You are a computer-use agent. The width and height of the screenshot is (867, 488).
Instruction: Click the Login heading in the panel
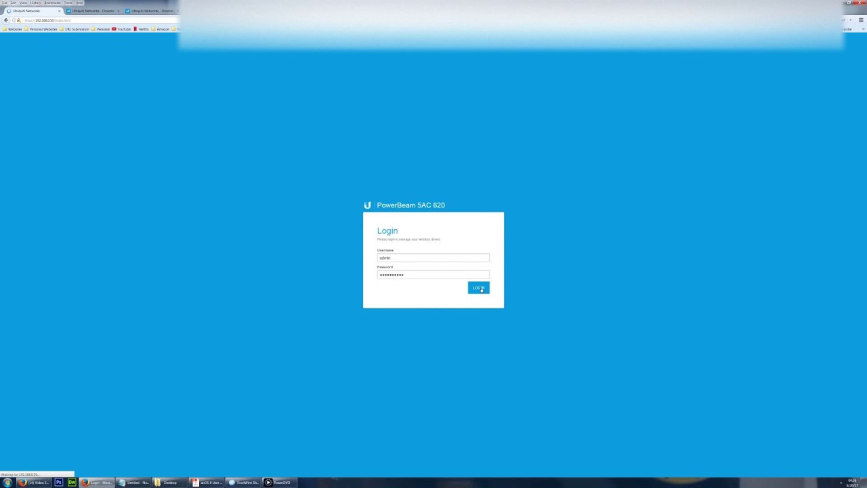(387, 230)
